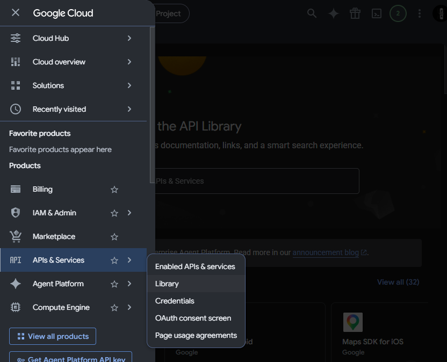Star the Marketplace product
The image size is (447, 362).
coord(114,237)
